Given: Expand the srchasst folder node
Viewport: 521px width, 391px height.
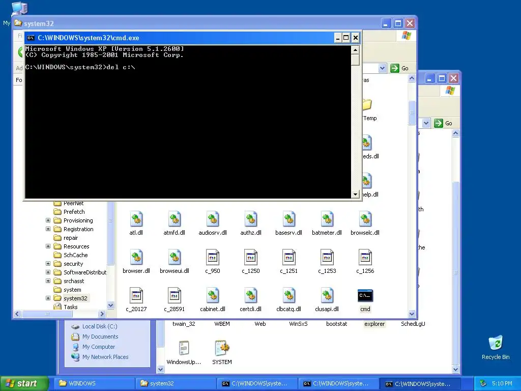Looking at the screenshot, I should pos(48,281).
